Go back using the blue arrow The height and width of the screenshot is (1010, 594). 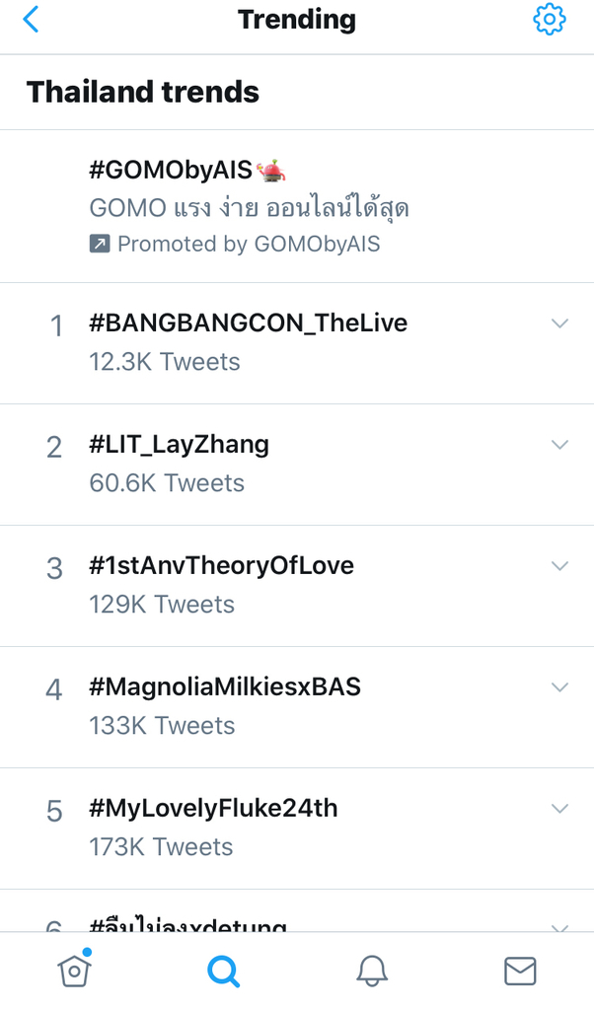click(x=32, y=20)
